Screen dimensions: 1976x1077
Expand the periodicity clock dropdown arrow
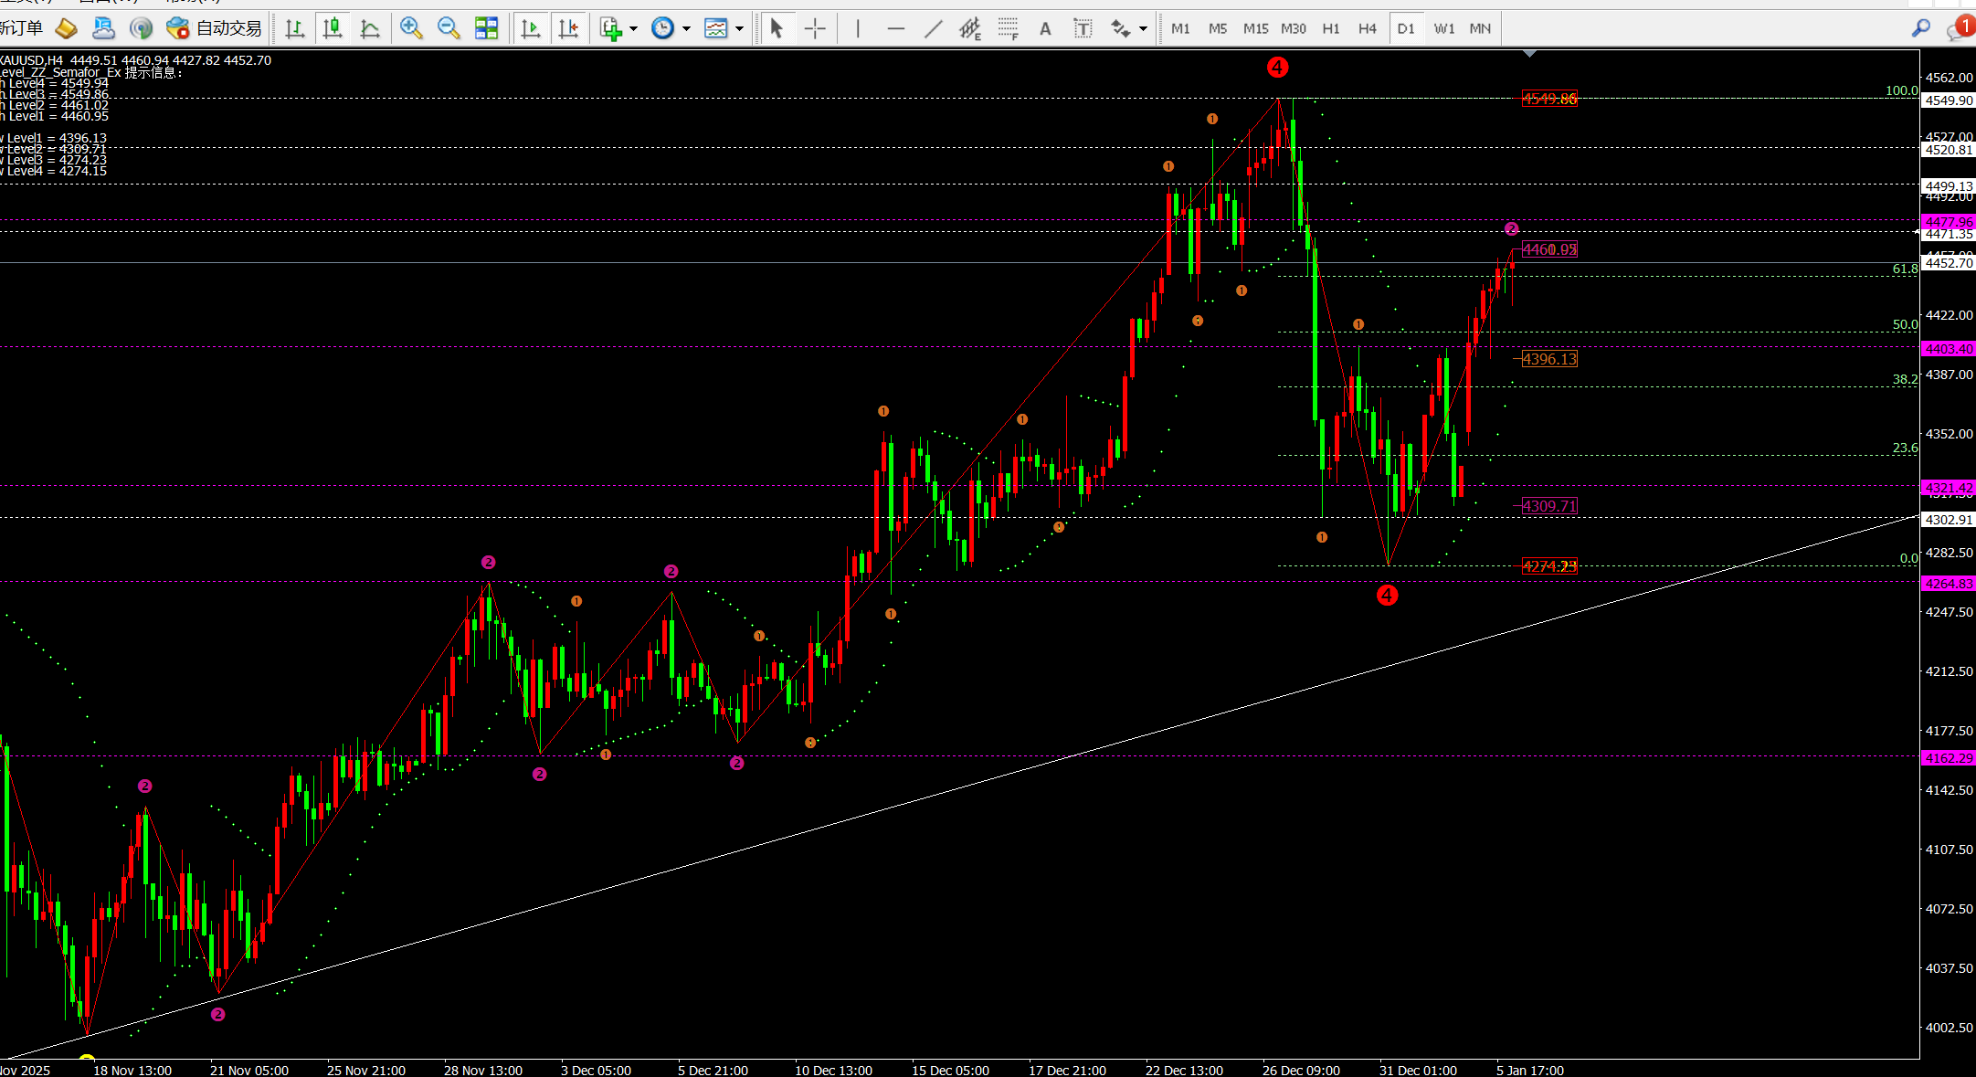(x=686, y=28)
